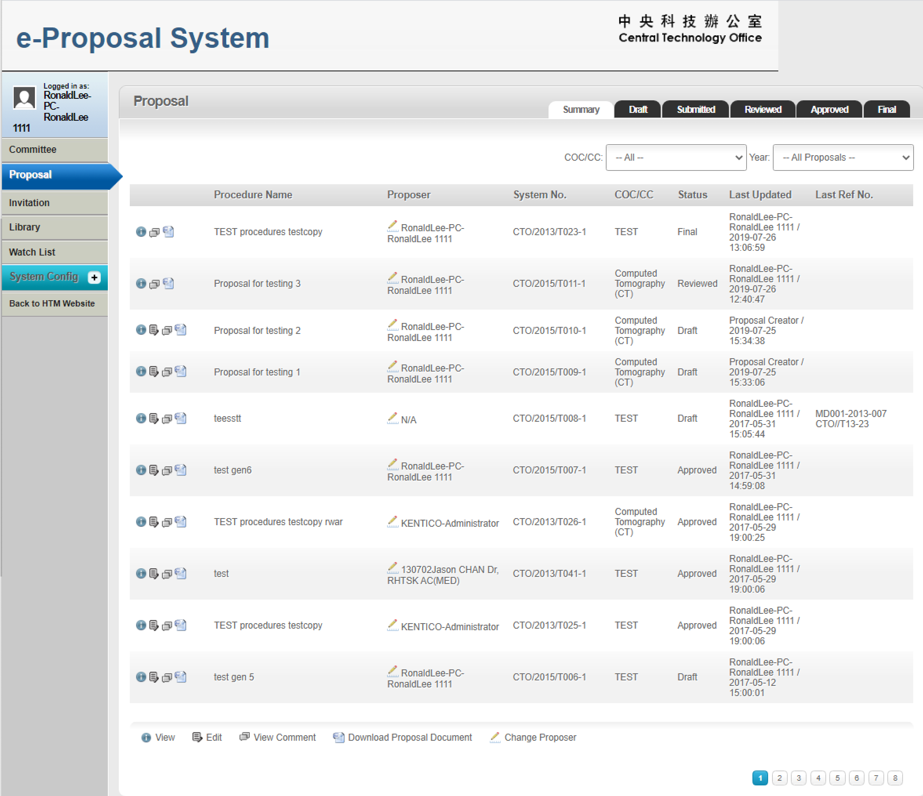
Task: View info for CTO/2013/T041-1 test row
Action: (141, 573)
